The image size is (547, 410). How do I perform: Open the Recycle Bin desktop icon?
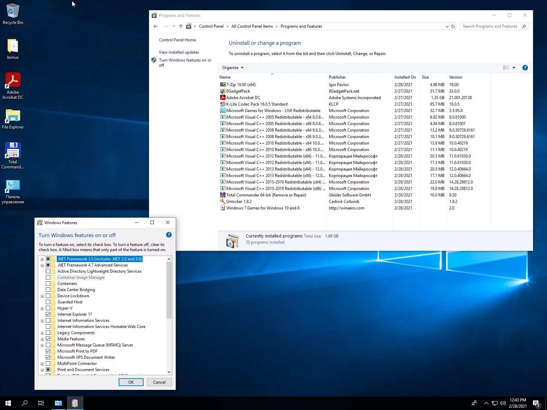click(13, 14)
